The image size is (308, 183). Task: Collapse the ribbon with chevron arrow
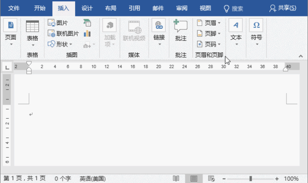(300, 56)
